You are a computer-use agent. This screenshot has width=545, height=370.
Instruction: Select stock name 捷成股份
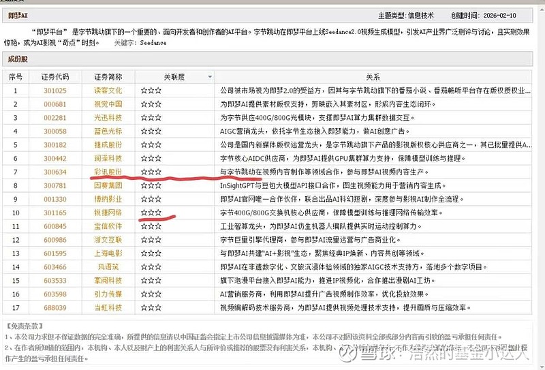[x=108, y=144]
